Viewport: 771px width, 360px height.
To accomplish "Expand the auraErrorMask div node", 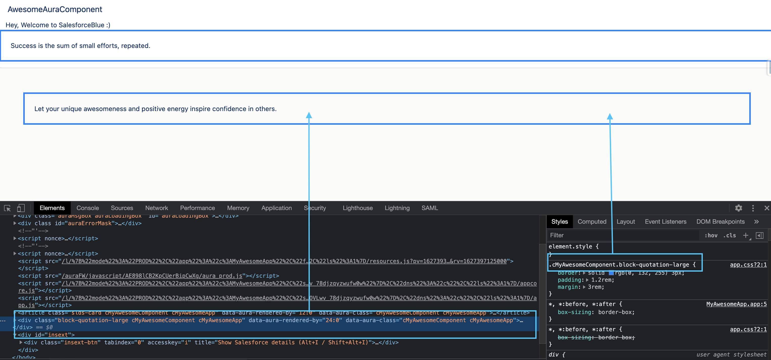I will (15, 223).
